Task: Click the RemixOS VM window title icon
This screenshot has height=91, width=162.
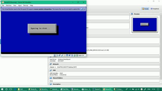Action: [x=3, y=2]
